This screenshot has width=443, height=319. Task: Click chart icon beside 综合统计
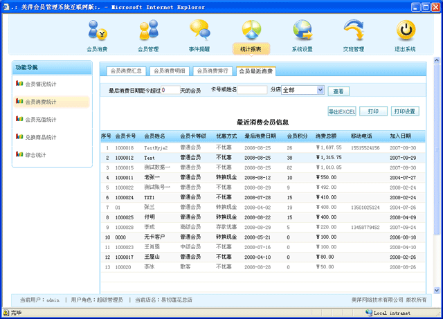(19, 154)
